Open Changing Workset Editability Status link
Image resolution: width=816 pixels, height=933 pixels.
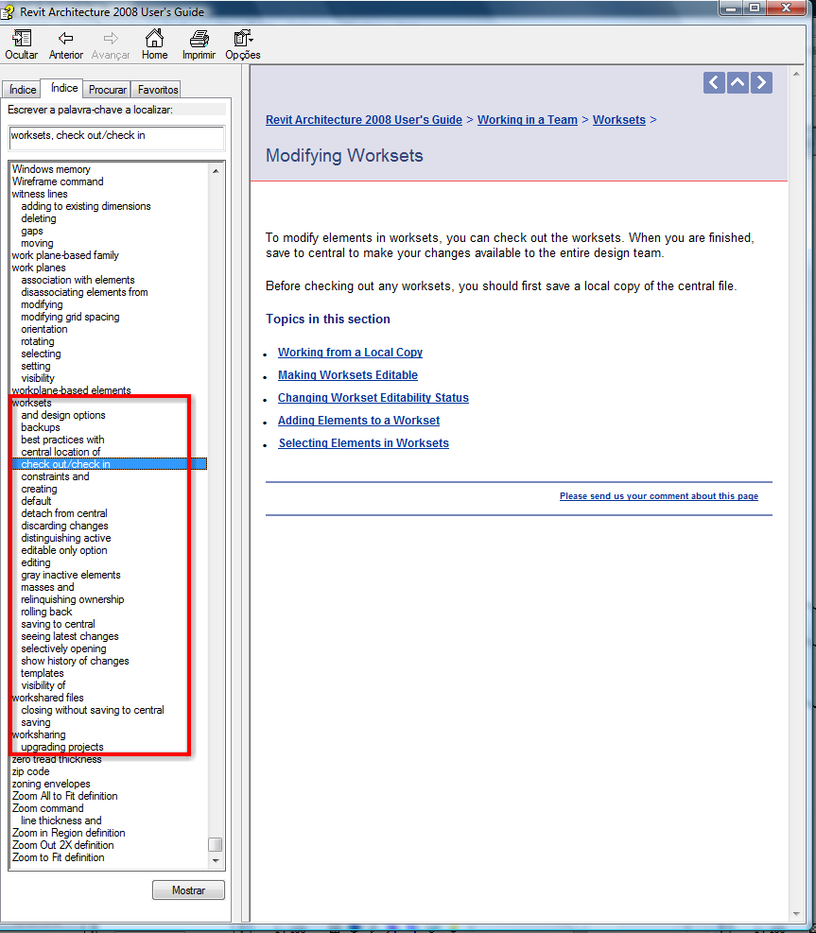373,397
